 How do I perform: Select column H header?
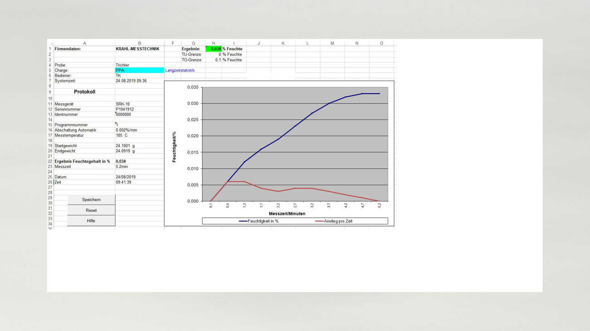(x=214, y=43)
